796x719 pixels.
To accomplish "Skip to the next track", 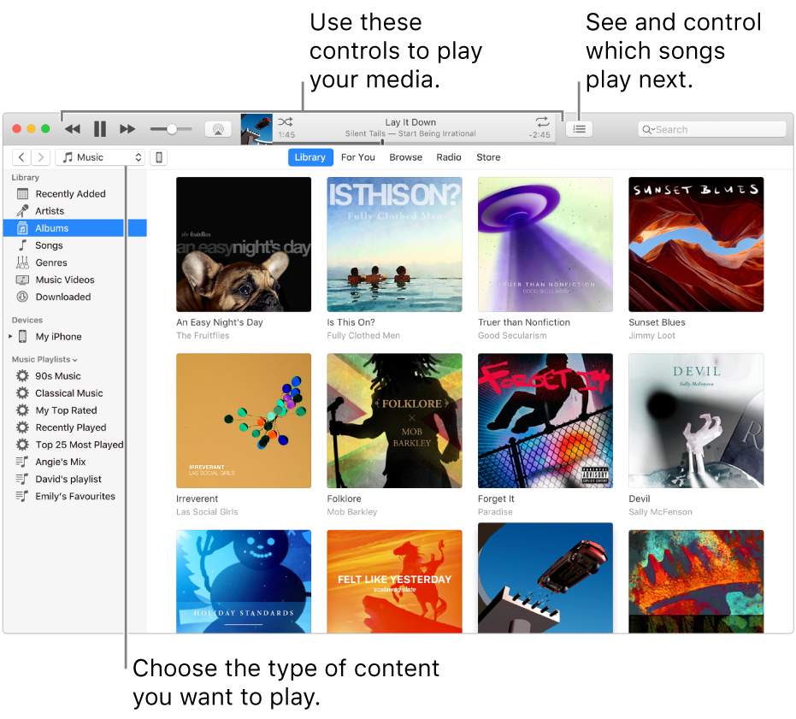I will point(127,129).
